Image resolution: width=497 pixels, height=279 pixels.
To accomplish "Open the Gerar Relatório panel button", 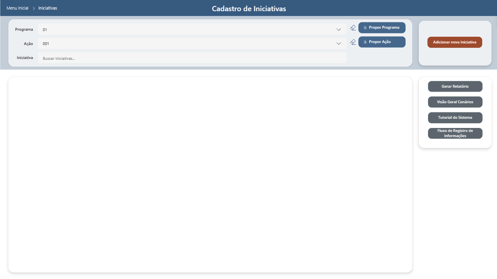I will click(455, 86).
